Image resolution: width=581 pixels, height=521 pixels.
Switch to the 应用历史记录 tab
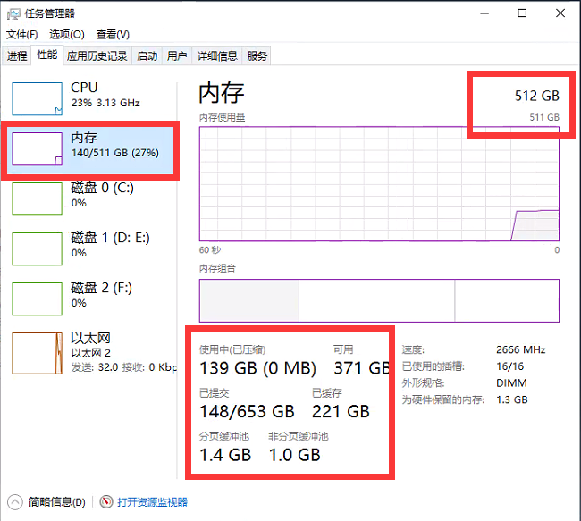click(x=97, y=56)
